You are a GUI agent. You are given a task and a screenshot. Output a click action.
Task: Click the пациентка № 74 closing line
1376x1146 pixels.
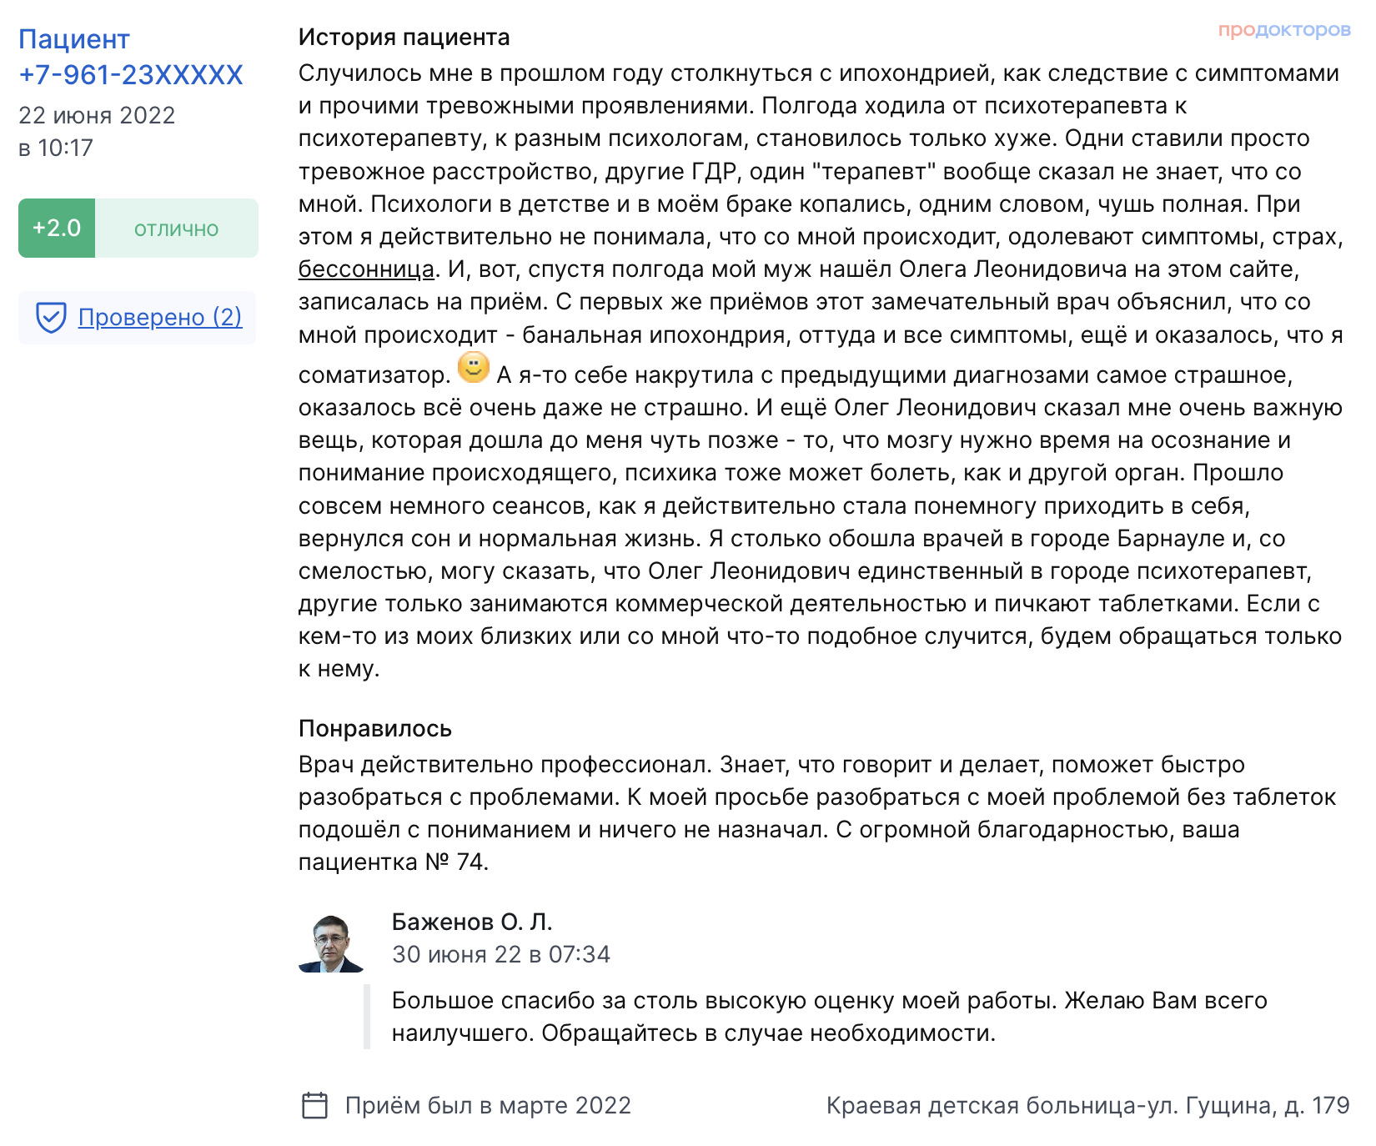(x=394, y=862)
